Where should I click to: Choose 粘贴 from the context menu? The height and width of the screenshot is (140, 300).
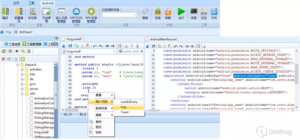[101, 132]
